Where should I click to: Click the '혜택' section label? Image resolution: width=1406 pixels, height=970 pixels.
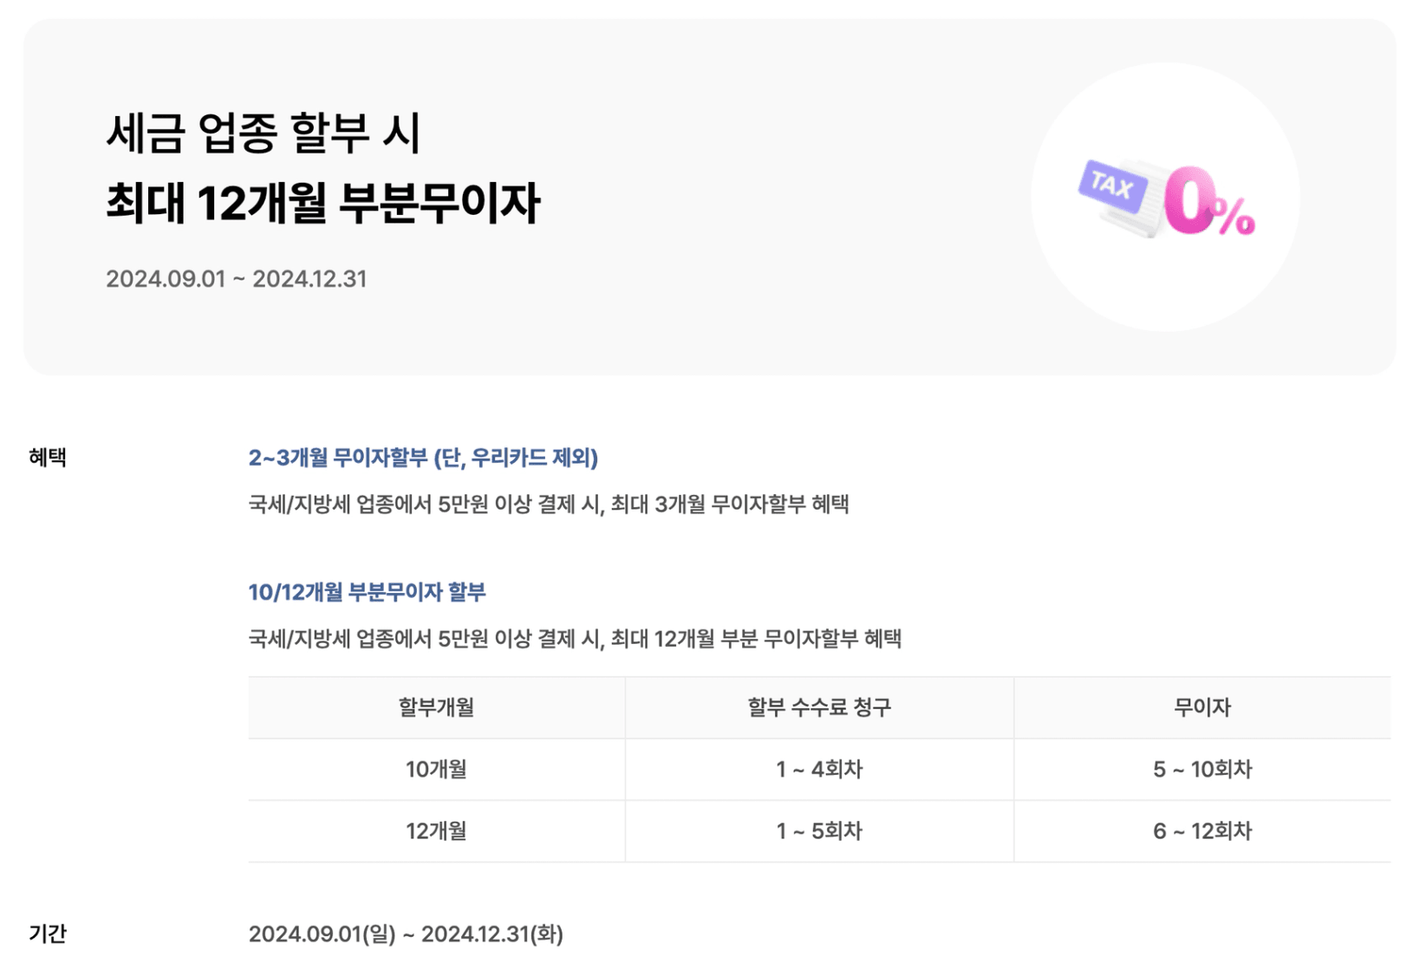tap(48, 457)
